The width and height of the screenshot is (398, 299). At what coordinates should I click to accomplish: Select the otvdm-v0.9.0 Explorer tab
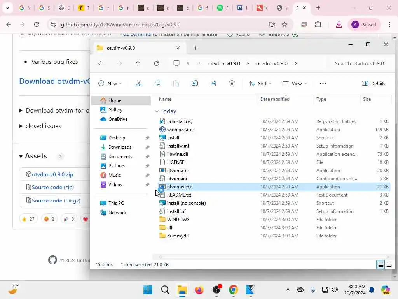pos(138,48)
